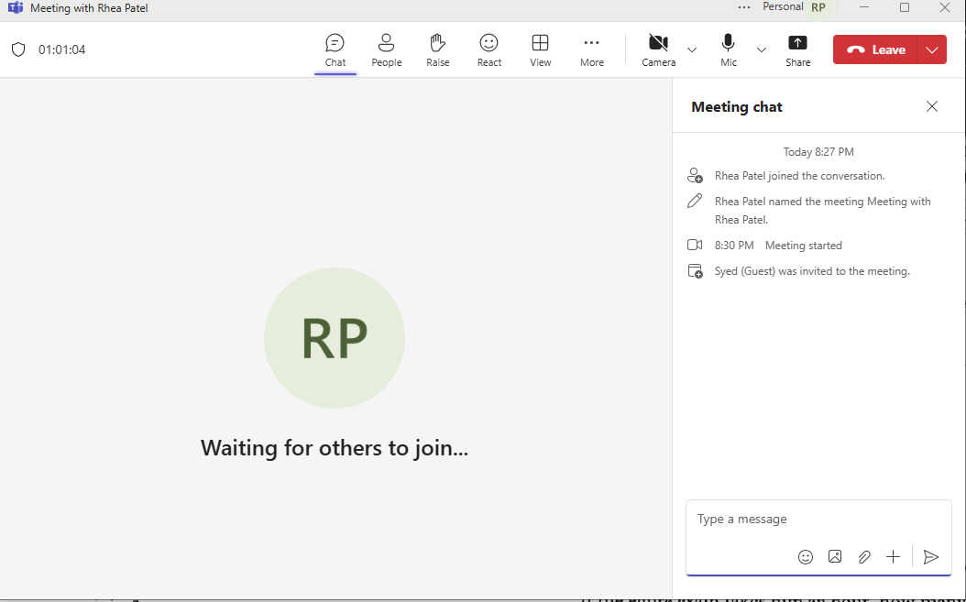Open the People participants panel

pyautogui.click(x=386, y=49)
